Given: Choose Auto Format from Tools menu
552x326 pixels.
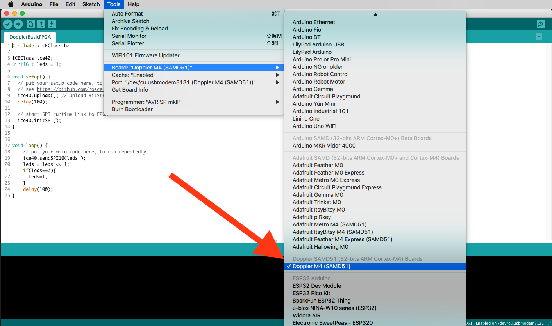Looking at the screenshot, I should click(194, 14).
